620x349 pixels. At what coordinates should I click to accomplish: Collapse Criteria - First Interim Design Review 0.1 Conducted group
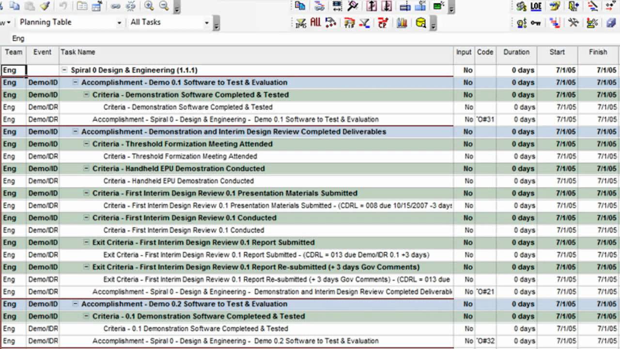coord(86,218)
